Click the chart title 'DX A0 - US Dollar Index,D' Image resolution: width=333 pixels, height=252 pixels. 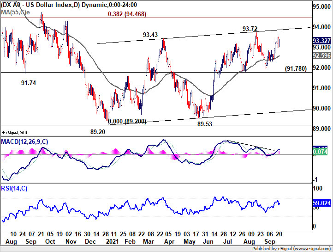click(x=41, y=5)
